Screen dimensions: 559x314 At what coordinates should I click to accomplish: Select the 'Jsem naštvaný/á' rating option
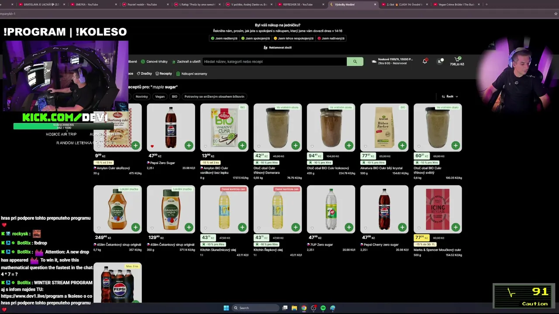(331, 38)
